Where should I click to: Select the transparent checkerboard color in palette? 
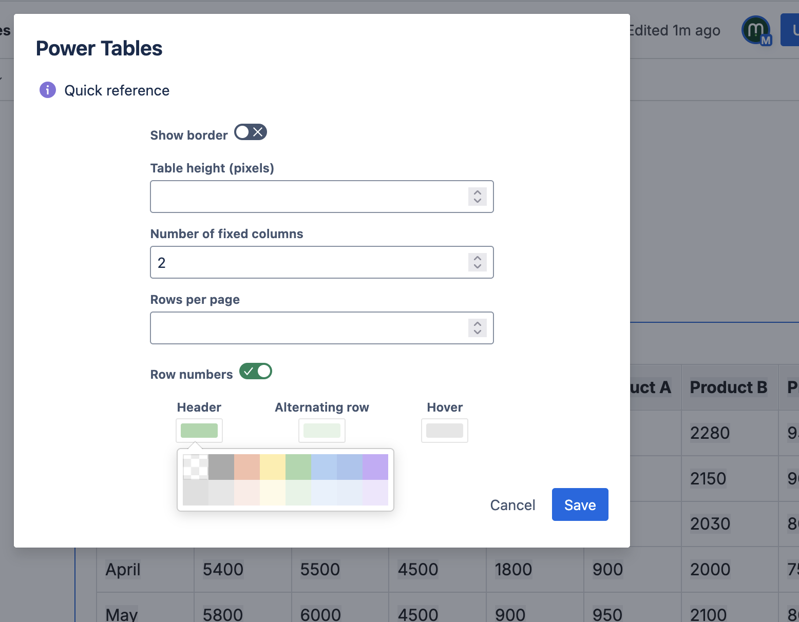pyautogui.click(x=196, y=467)
